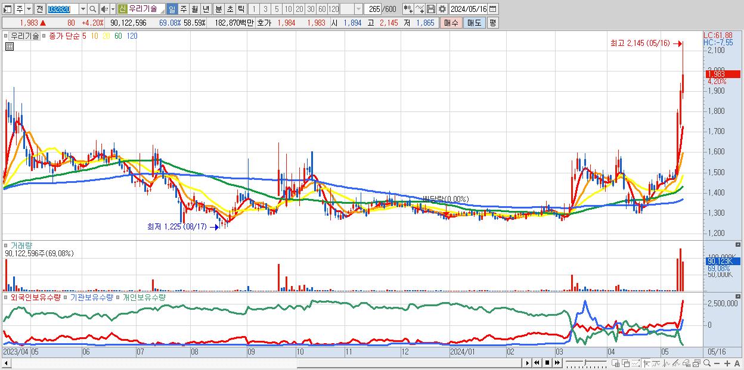744x370 pixels.
Task: Click the minus zoom-out icon
Action: (x=717, y=363)
